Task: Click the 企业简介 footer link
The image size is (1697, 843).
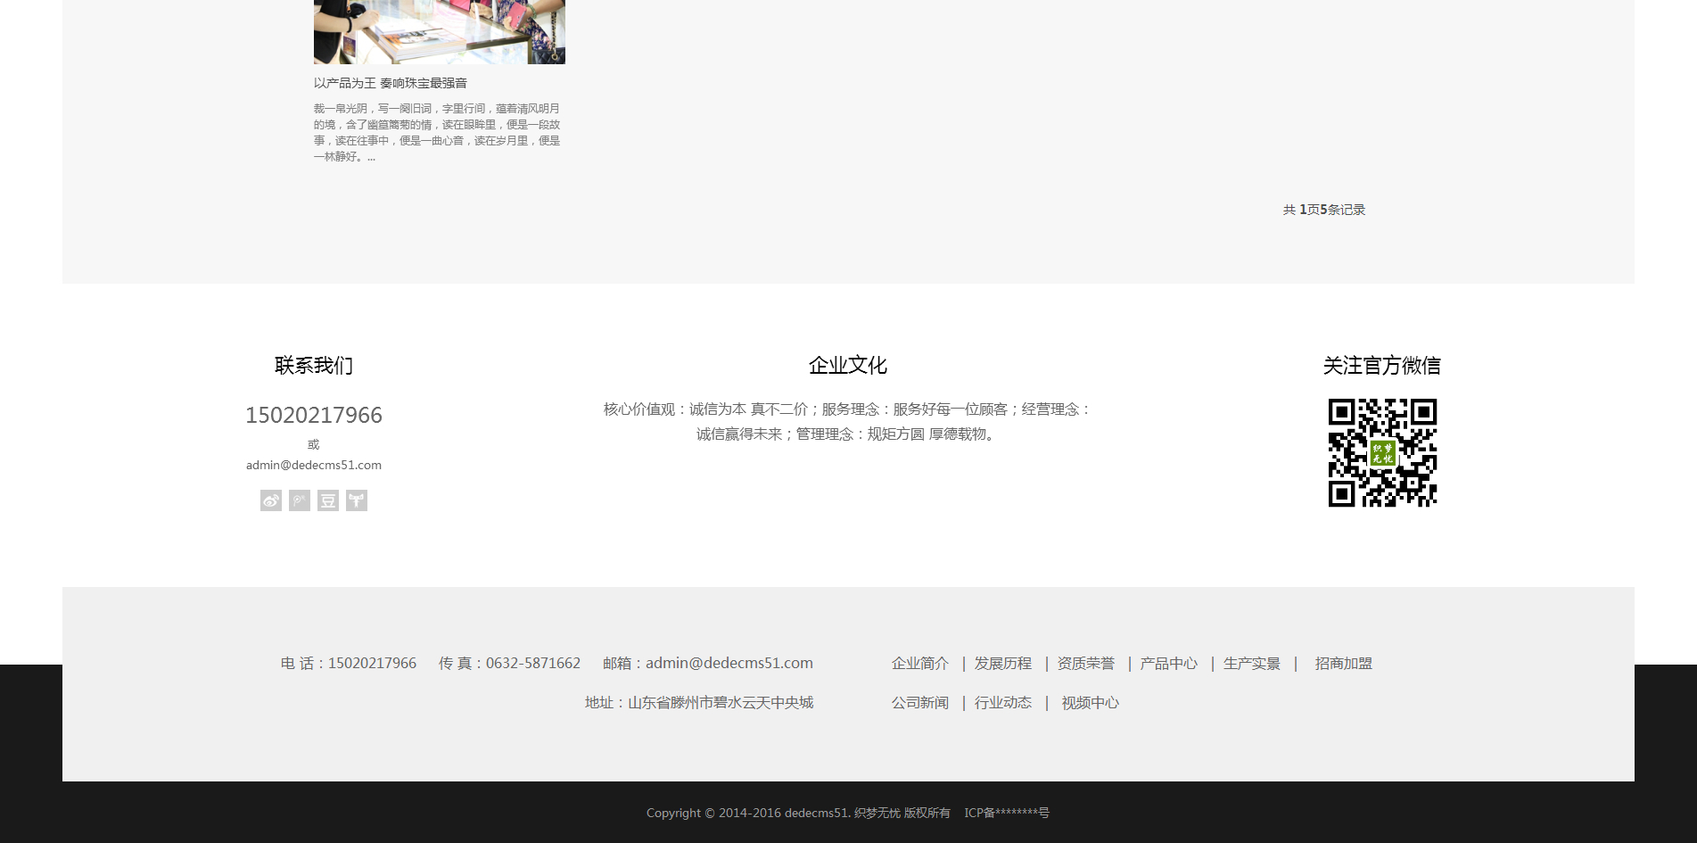Action: tap(919, 664)
